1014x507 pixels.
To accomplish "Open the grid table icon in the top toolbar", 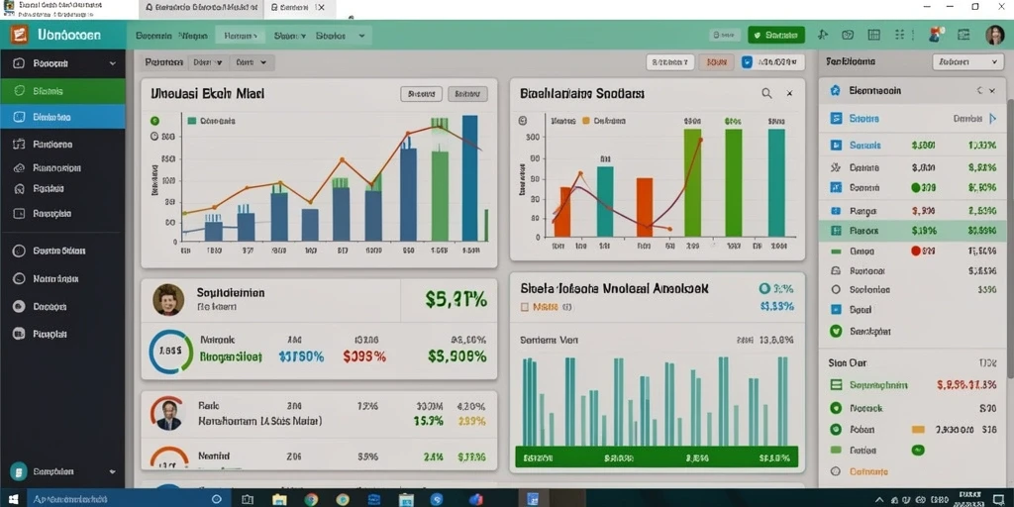I will (x=873, y=35).
